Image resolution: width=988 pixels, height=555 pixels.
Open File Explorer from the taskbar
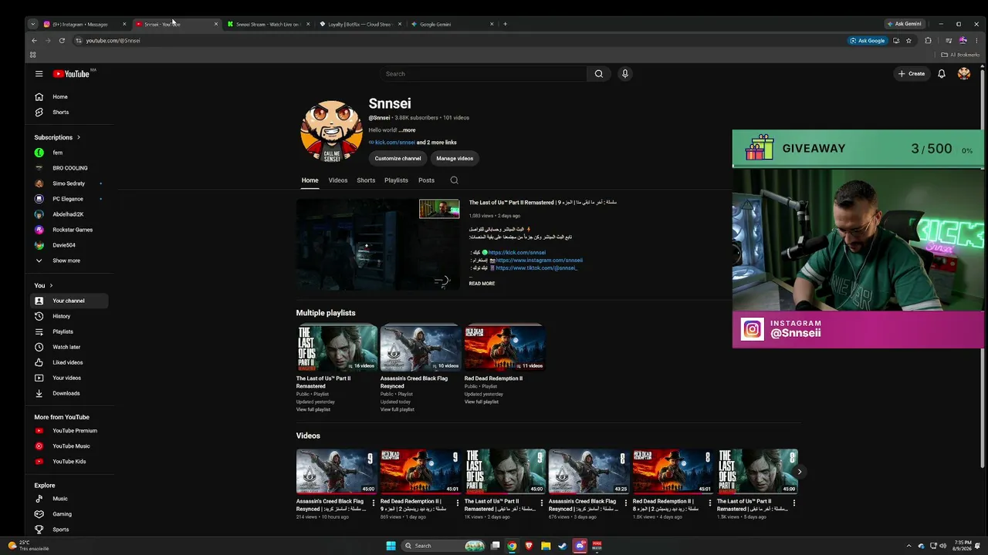[546, 546]
